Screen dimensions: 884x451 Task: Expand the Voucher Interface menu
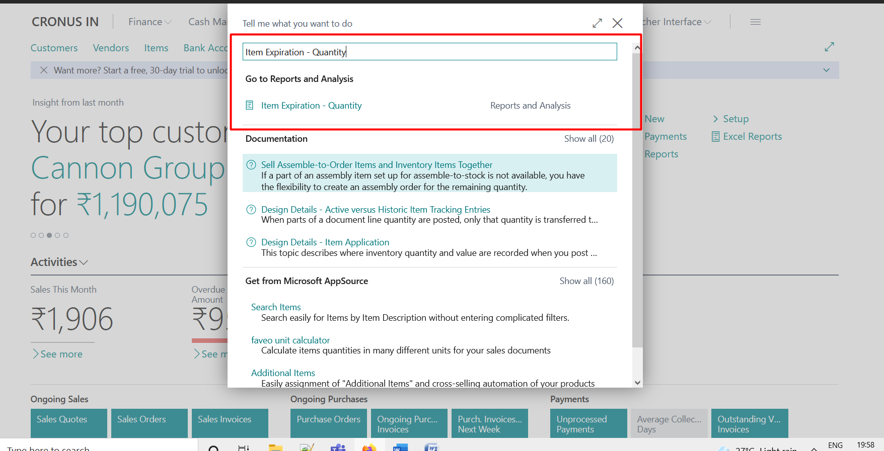point(677,22)
